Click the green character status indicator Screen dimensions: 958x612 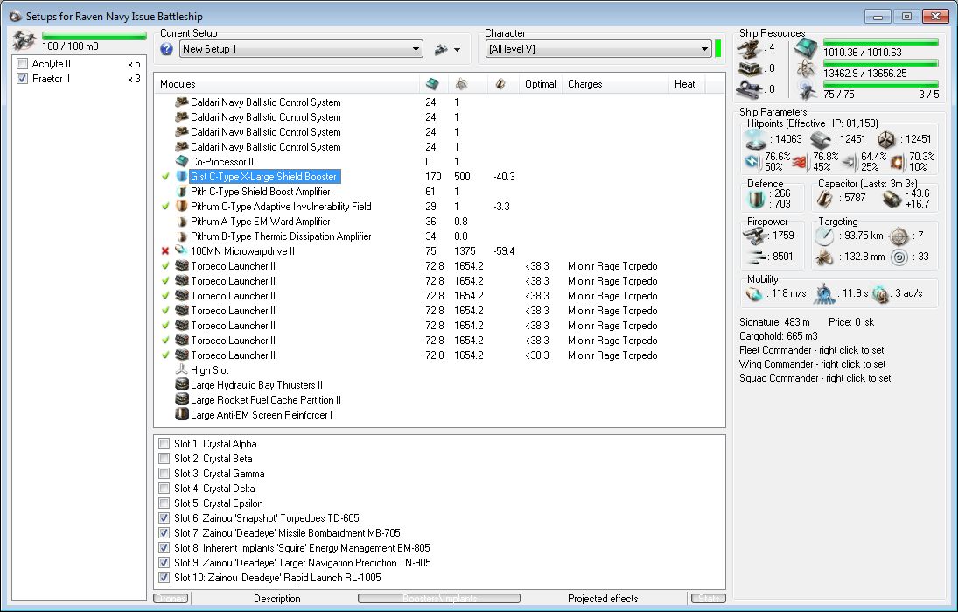[x=718, y=49]
